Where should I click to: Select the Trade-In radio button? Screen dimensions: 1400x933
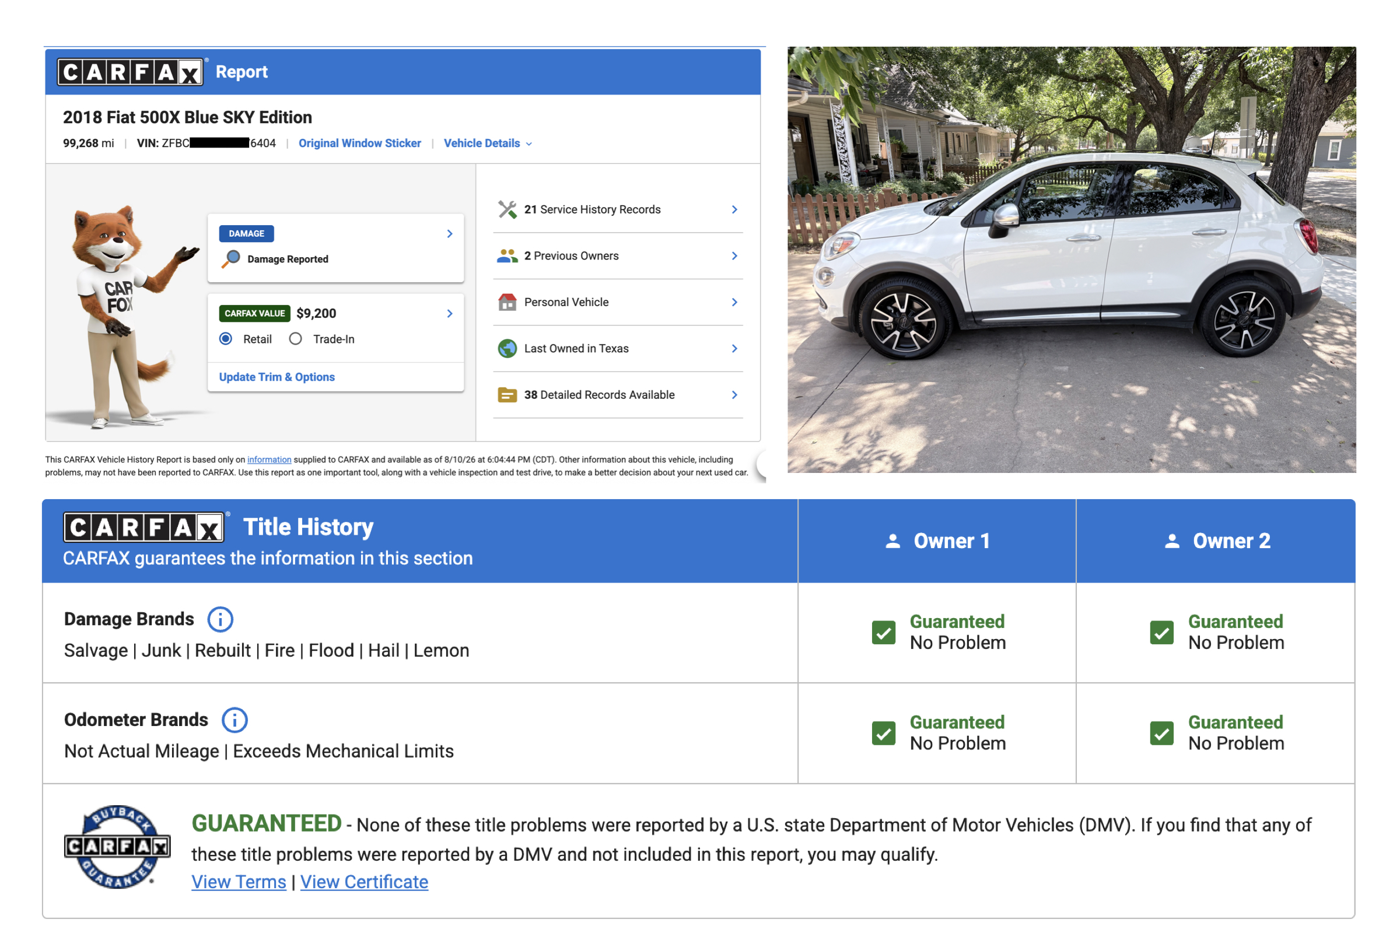pyautogui.click(x=295, y=339)
